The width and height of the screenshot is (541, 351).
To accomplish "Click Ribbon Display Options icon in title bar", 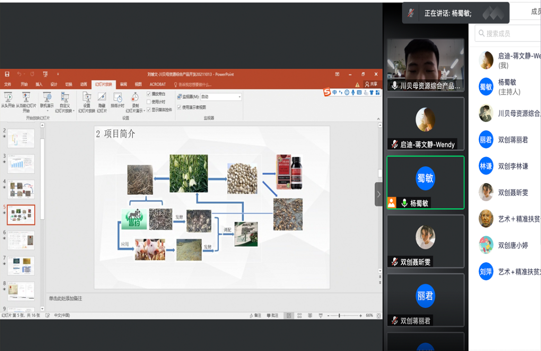I will coord(337,74).
